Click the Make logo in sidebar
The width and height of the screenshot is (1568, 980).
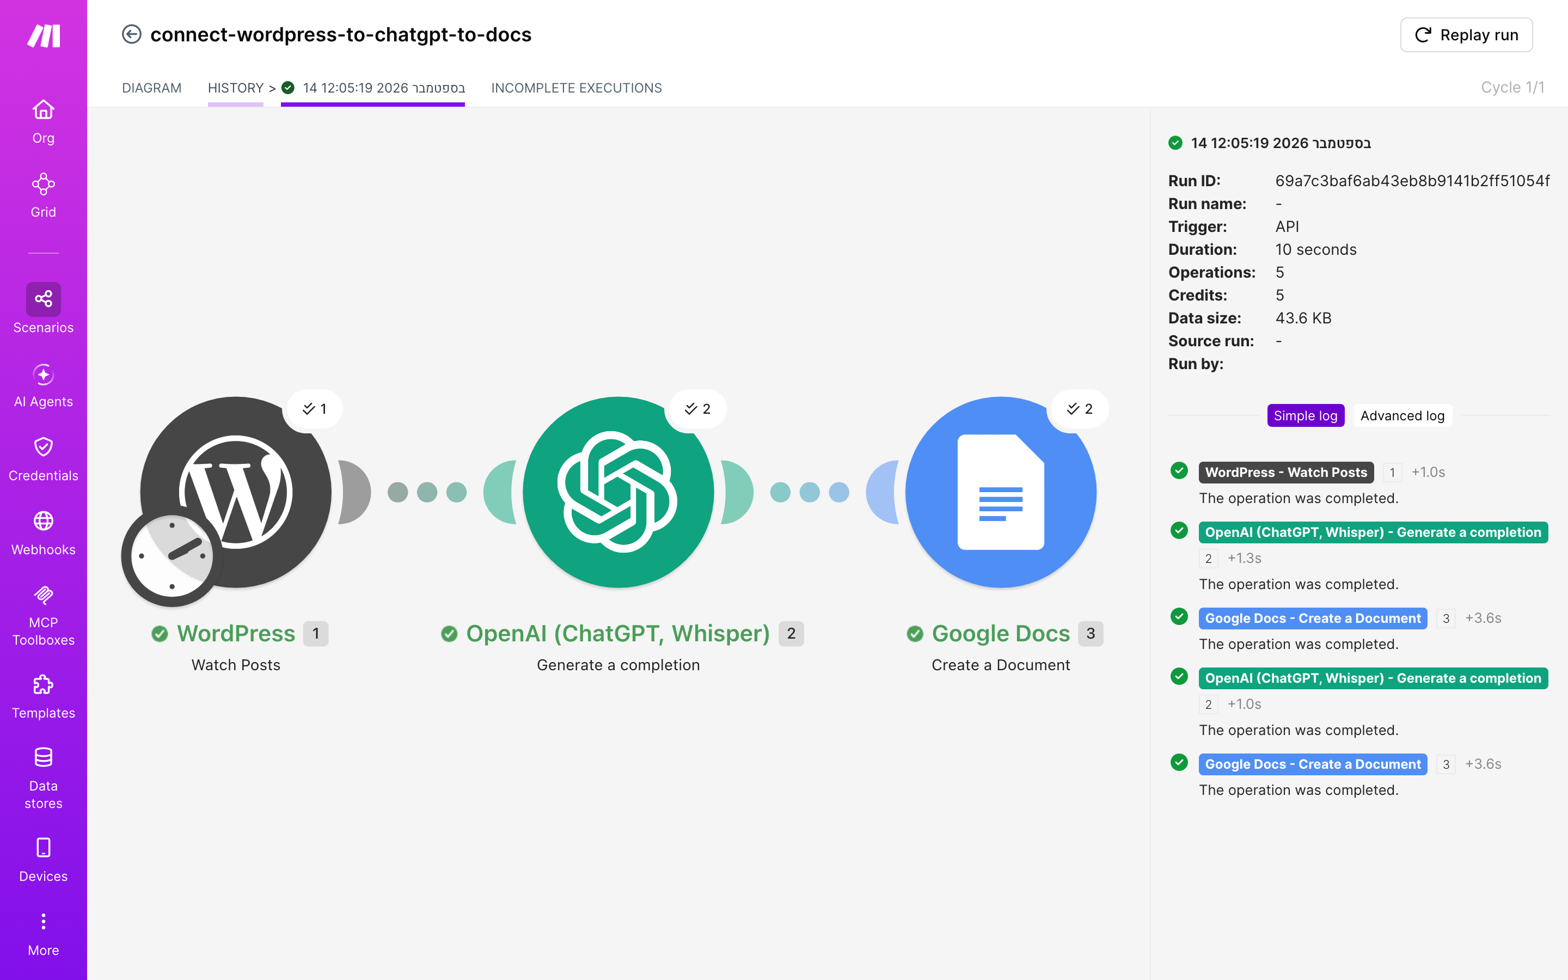[x=44, y=35]
